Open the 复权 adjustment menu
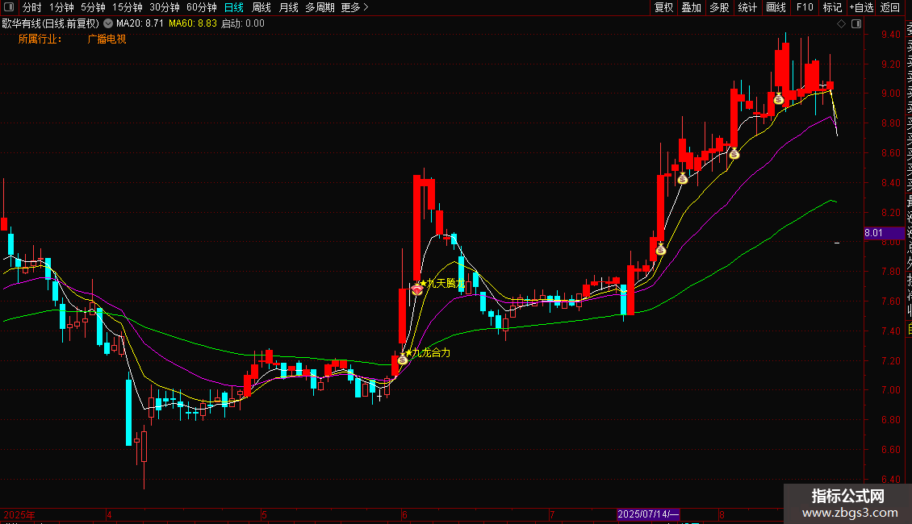Image resolution: width=912 pixels, height=524 pixels. point(663,7)
